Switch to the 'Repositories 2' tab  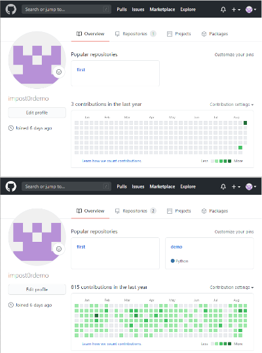[x=136, y=210]
